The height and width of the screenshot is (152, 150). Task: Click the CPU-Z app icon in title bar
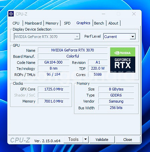[x=11, y=14]
